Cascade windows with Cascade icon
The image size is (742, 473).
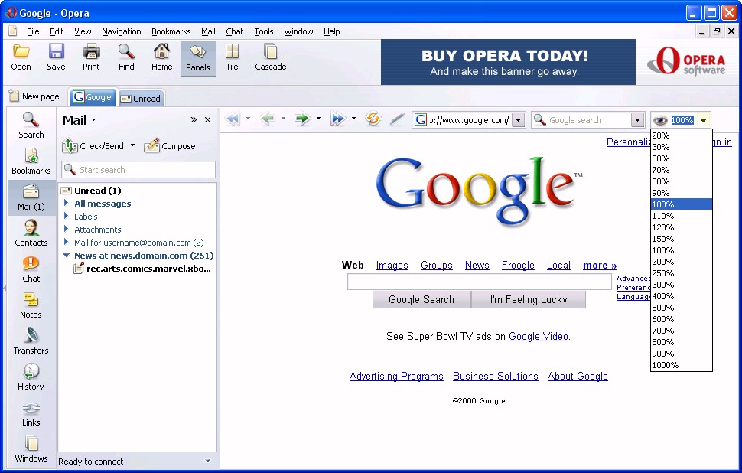(270, 51)
